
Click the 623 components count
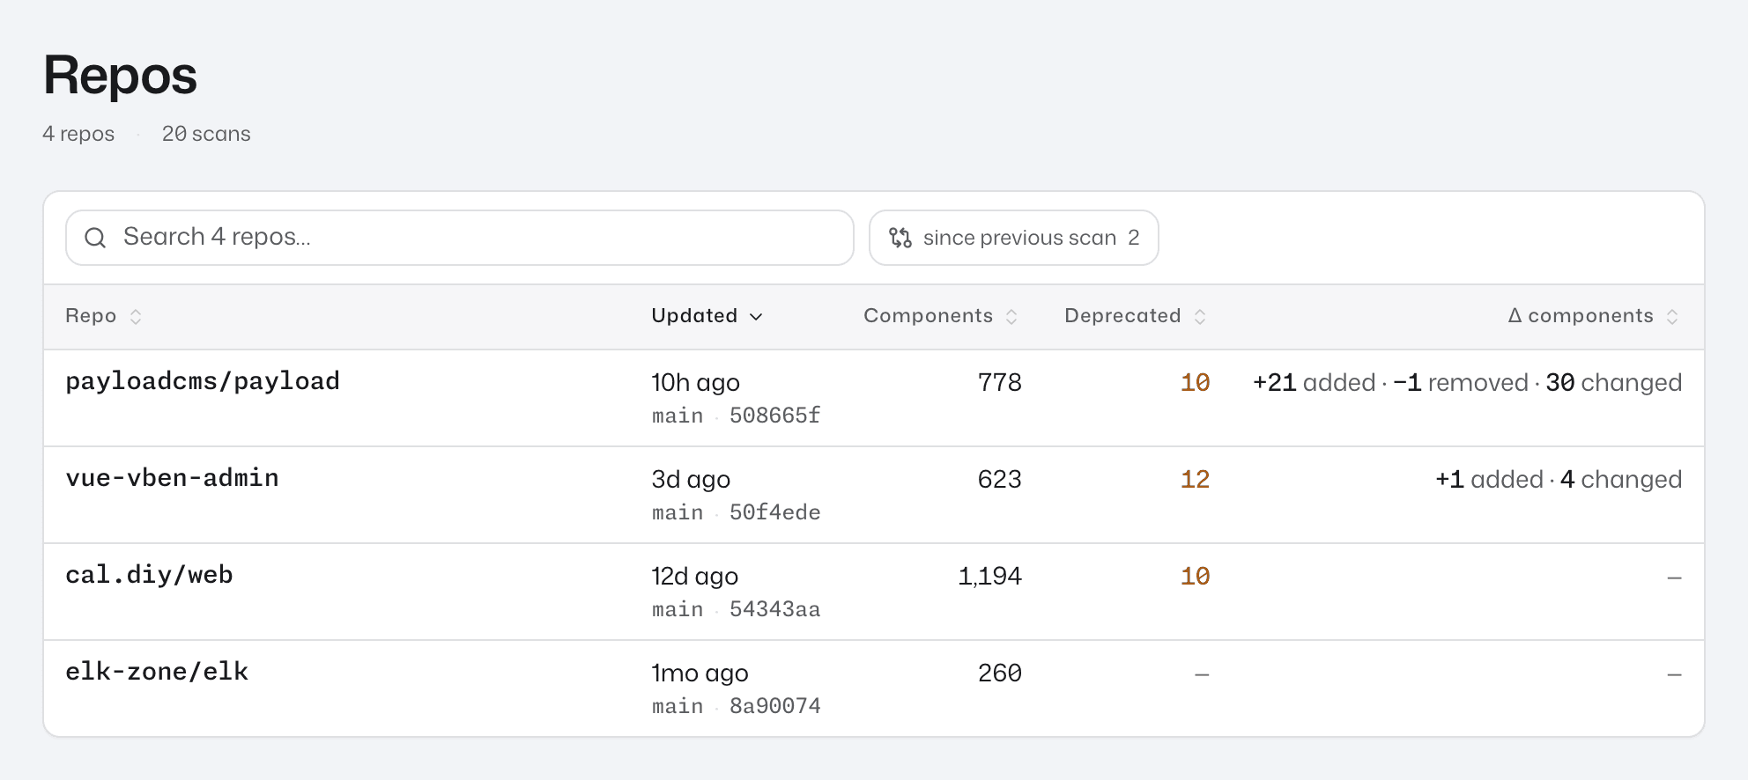tap(1000, 479)
